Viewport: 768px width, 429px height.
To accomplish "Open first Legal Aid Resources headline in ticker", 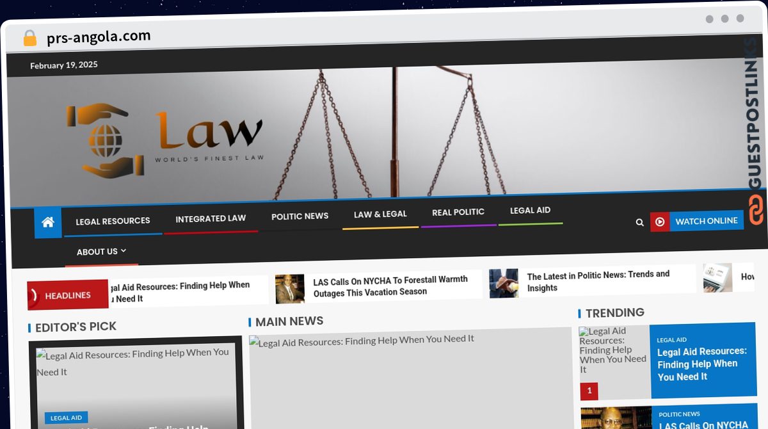I will click(180, 292).
